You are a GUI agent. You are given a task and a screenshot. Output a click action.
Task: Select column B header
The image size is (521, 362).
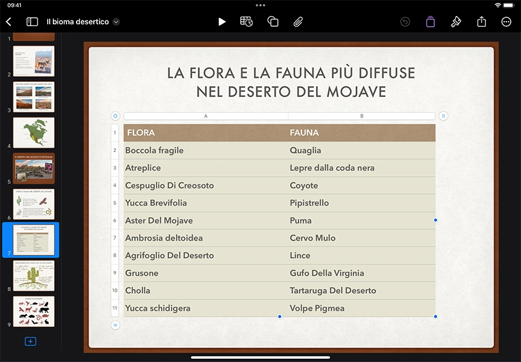point(362,116)
